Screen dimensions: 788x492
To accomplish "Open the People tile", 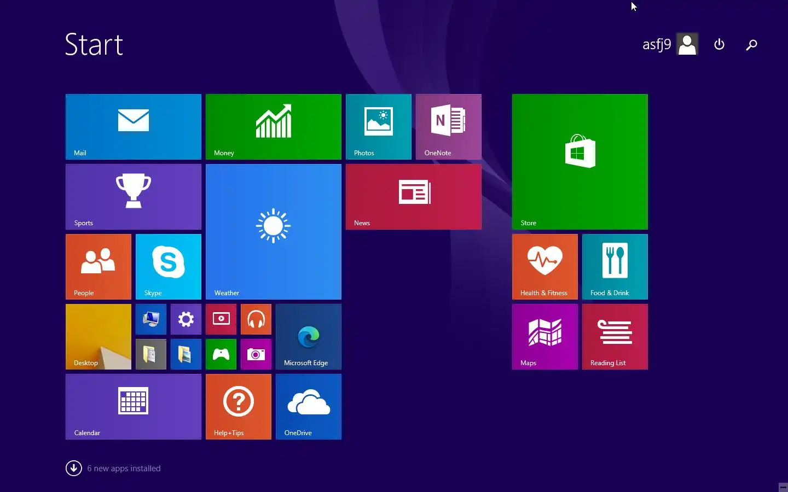I will click(99, 267).
